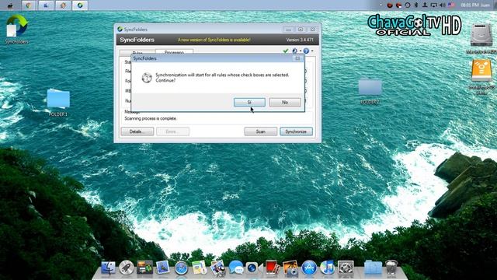Click the Scanning process is complete message
The height and width of the screenshot is (280, 497).
(151, 118)
